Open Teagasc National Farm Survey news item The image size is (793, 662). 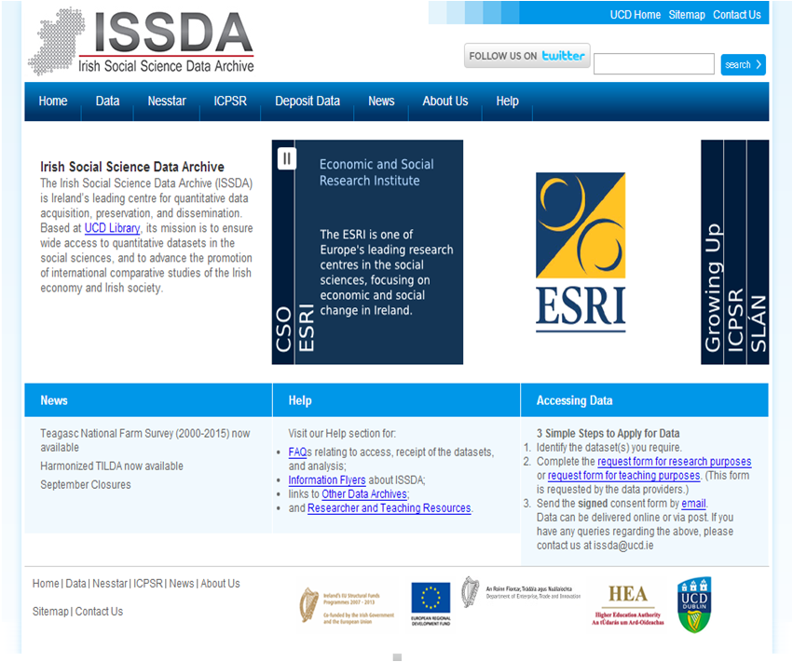[145, 440]
